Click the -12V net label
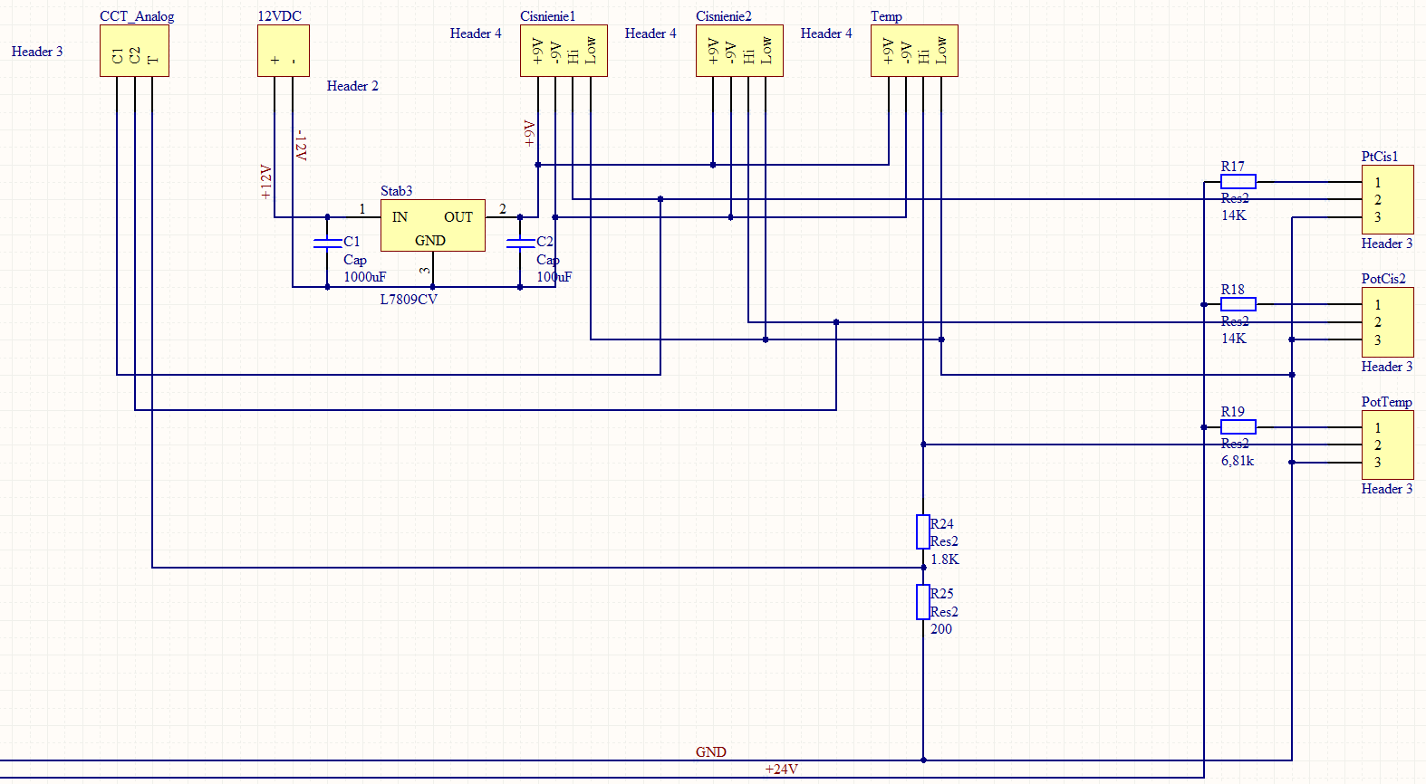 click(x=302, y=146)
